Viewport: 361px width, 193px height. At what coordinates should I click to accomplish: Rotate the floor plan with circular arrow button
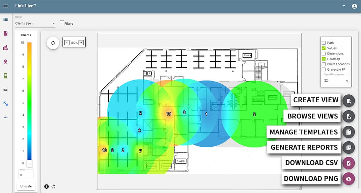[x=54, y=43]
